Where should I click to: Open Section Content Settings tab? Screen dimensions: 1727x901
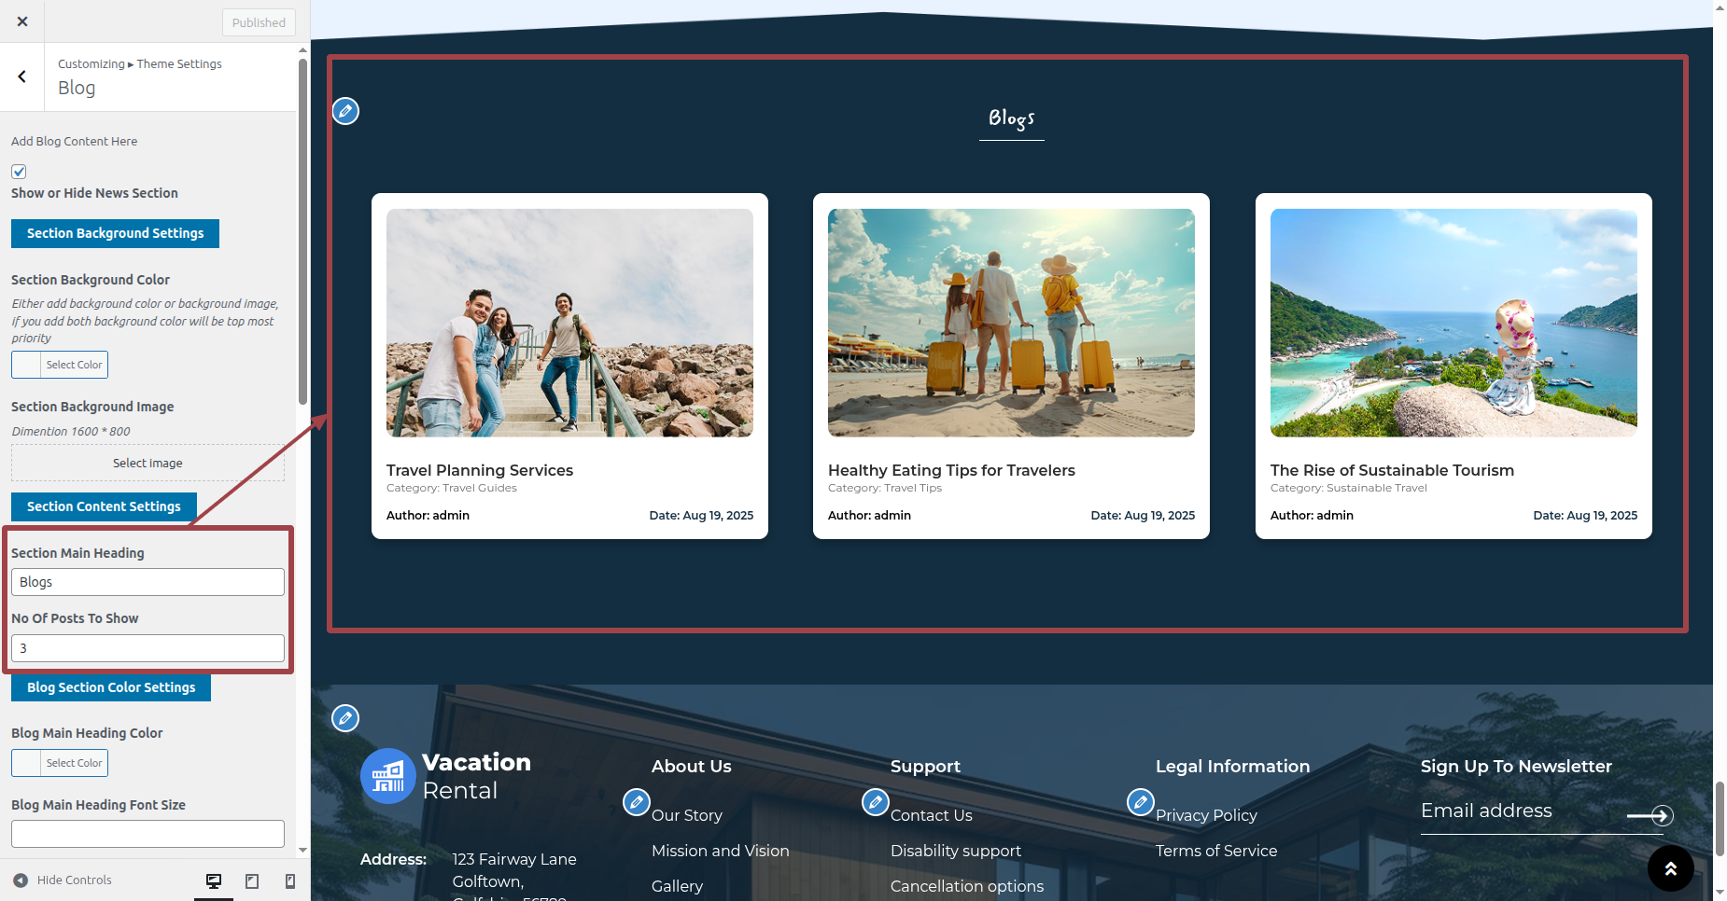[x=104, y=506]
